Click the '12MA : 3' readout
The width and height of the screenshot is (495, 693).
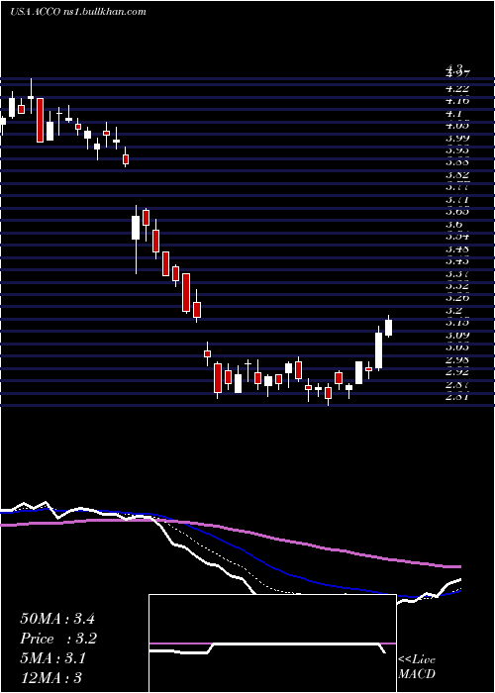point(51,677)
